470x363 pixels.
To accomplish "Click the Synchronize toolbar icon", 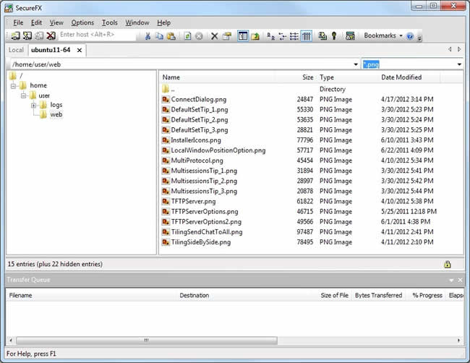I will (322, 36).
